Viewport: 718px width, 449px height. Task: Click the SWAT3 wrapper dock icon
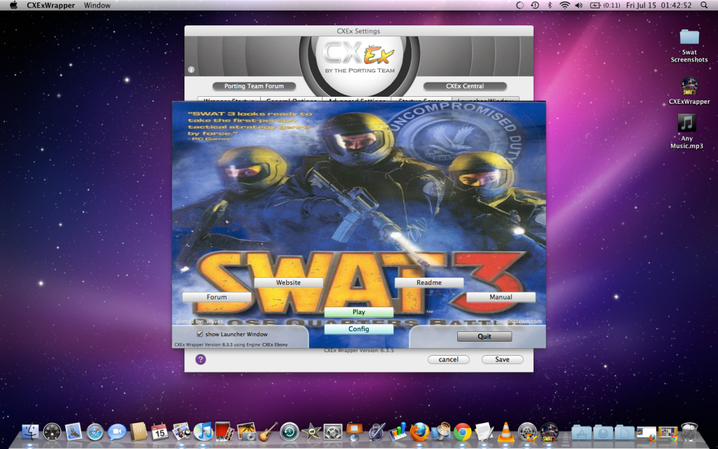pyautogui.click(x=549, y=431)
